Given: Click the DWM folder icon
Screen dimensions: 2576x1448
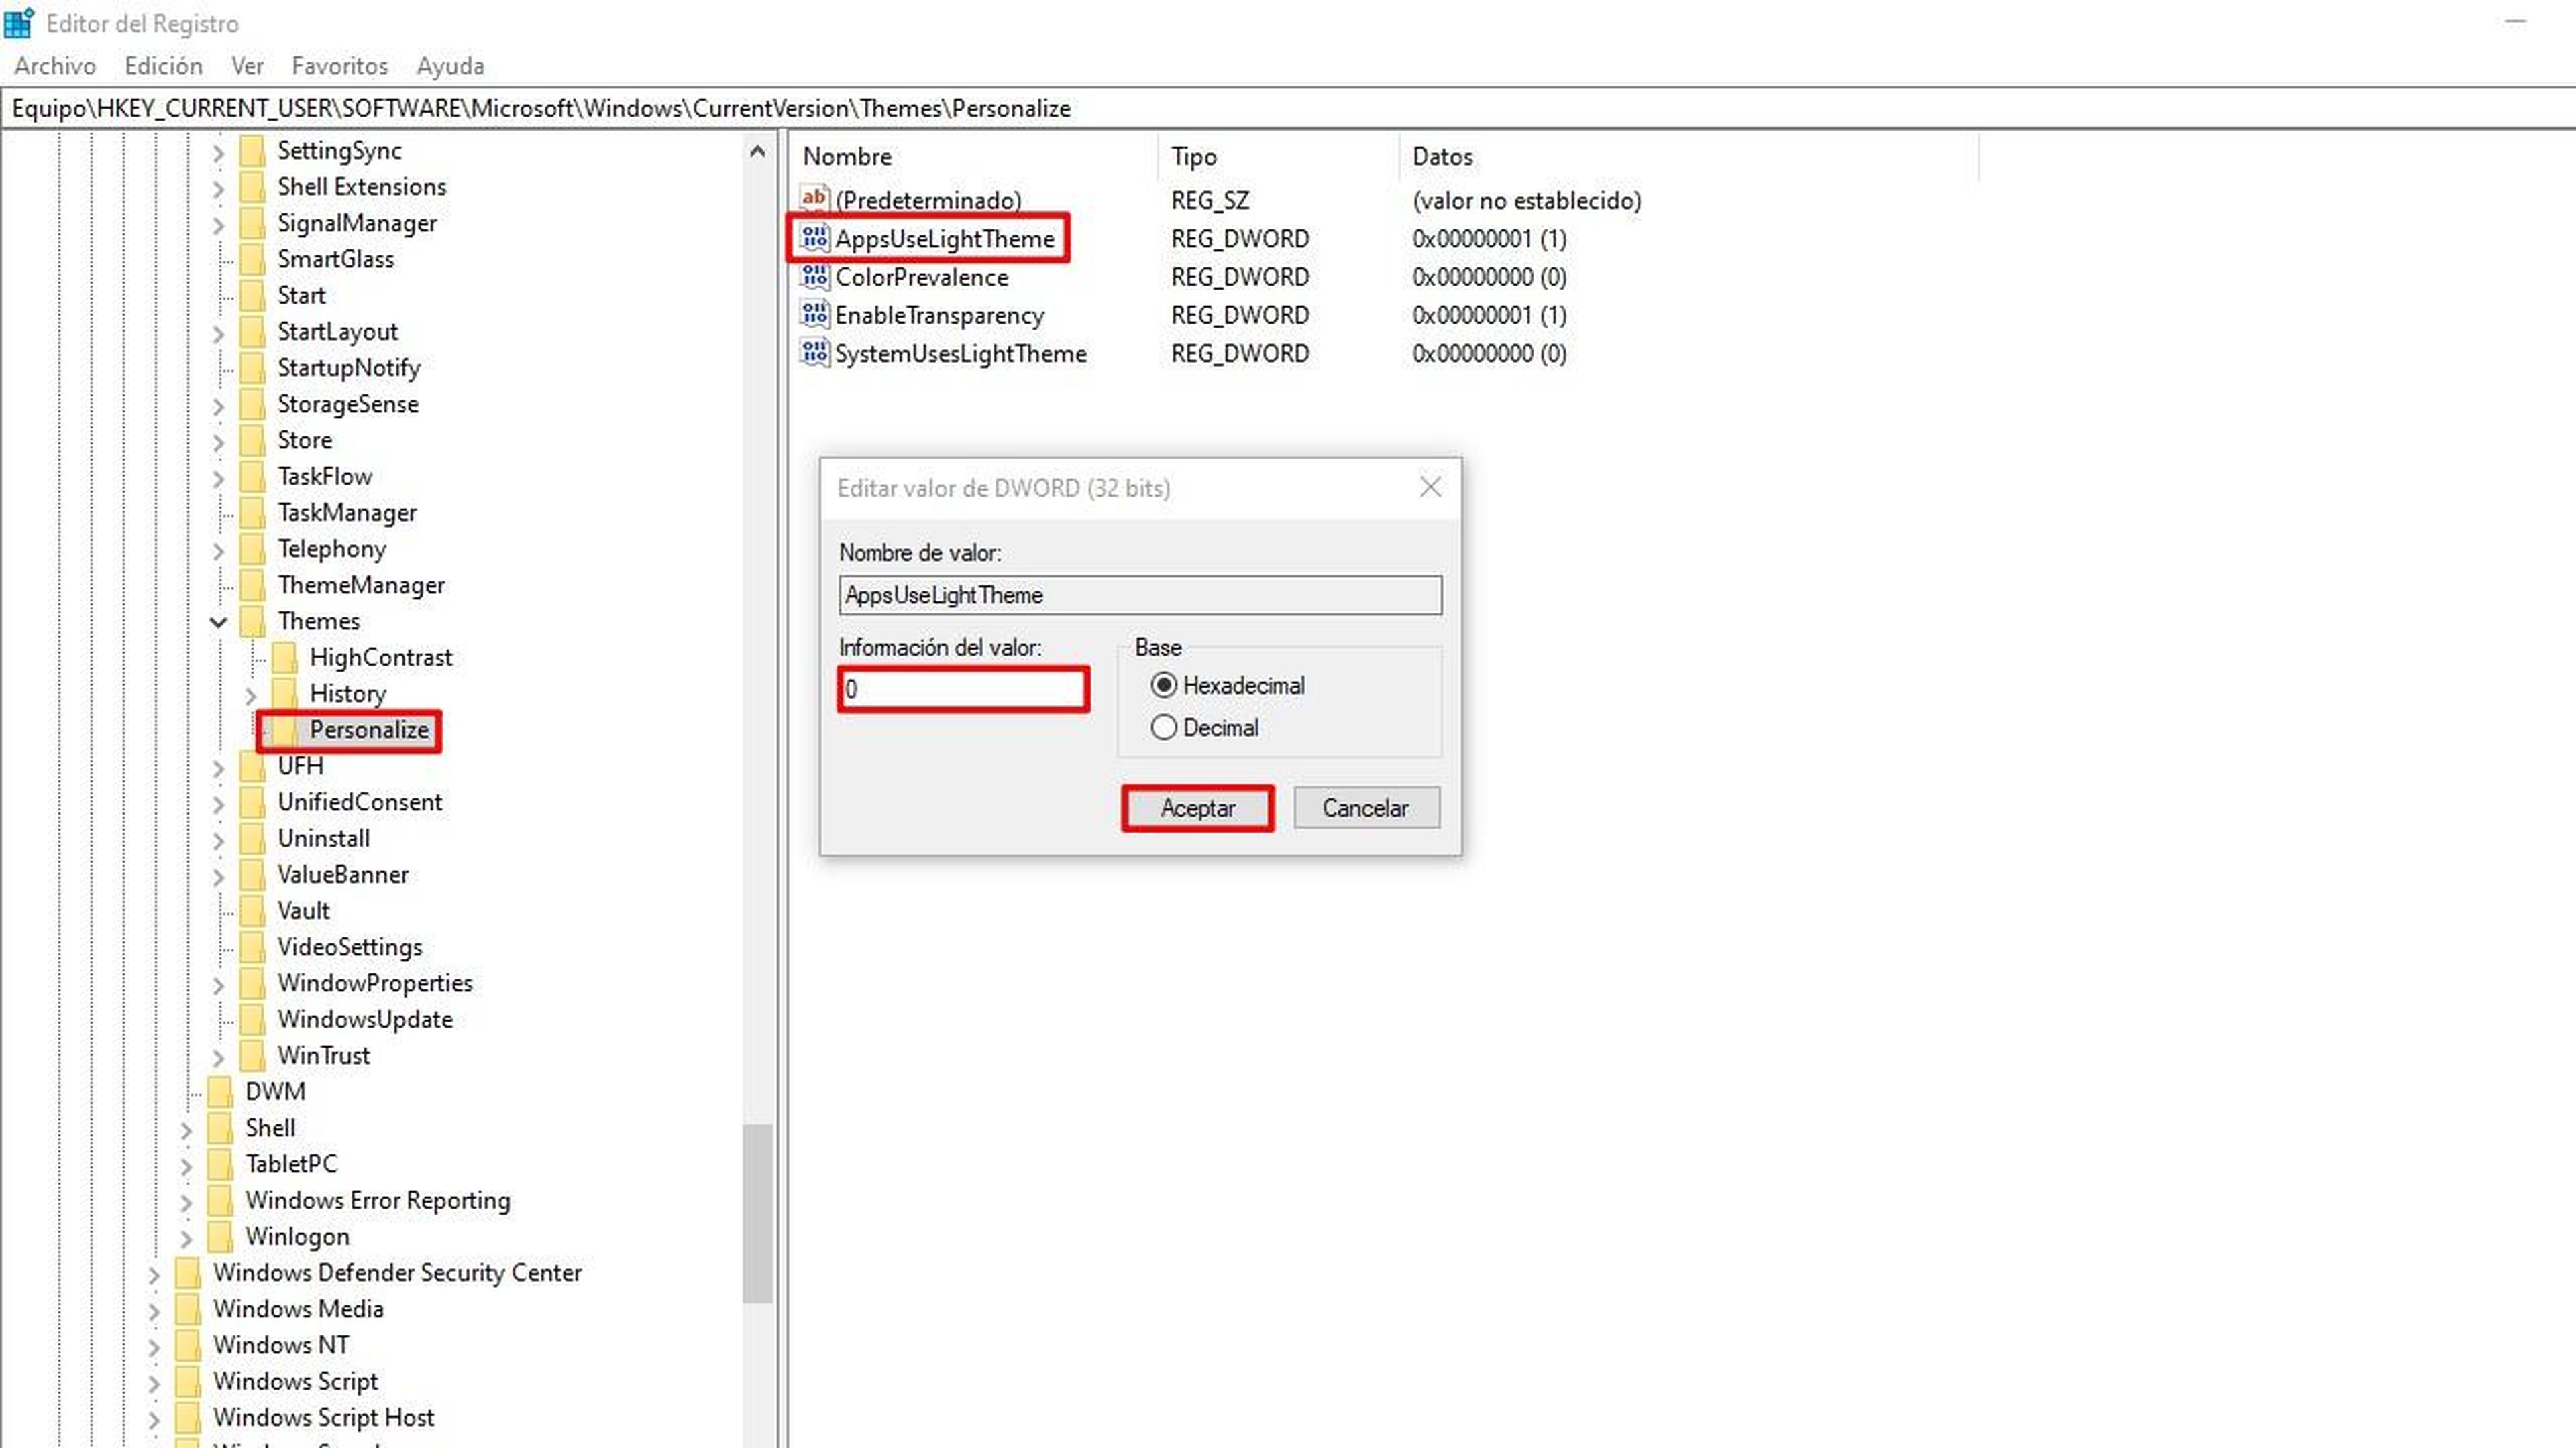Looking at the screenshot, I should point(220,1092).
